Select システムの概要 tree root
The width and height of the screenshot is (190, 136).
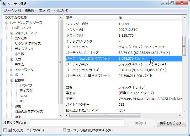pyautogui.click(x=16, y=18)
